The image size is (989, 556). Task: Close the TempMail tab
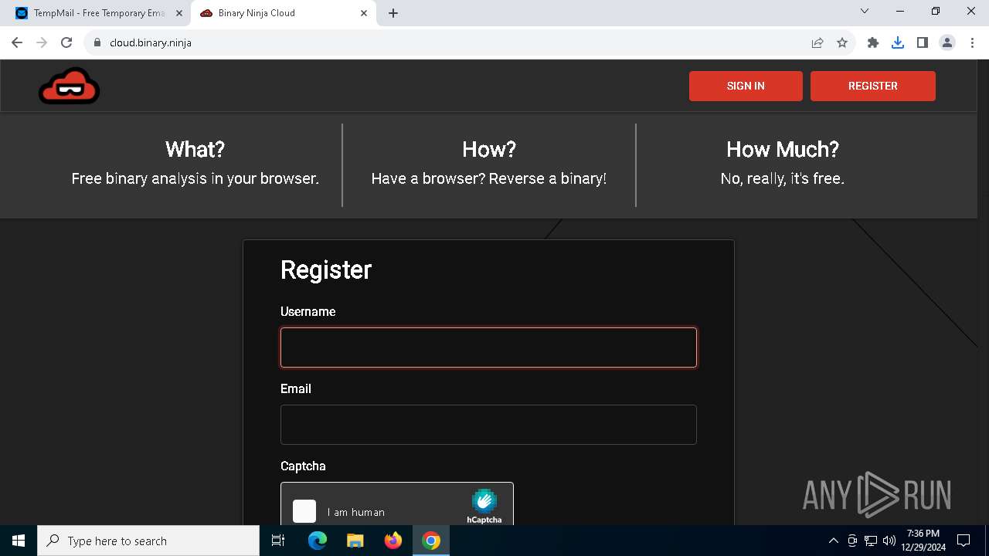(179, 13)
